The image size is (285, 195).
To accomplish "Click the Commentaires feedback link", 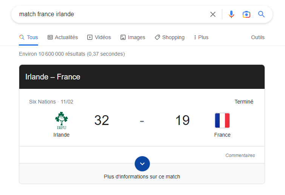I will [240, 155].
